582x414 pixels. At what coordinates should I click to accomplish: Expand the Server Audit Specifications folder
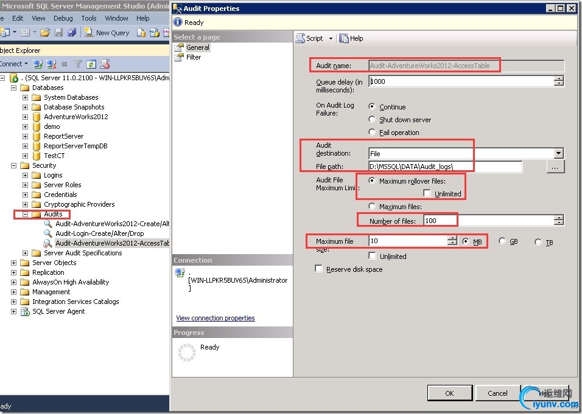(x=25, y=253)
